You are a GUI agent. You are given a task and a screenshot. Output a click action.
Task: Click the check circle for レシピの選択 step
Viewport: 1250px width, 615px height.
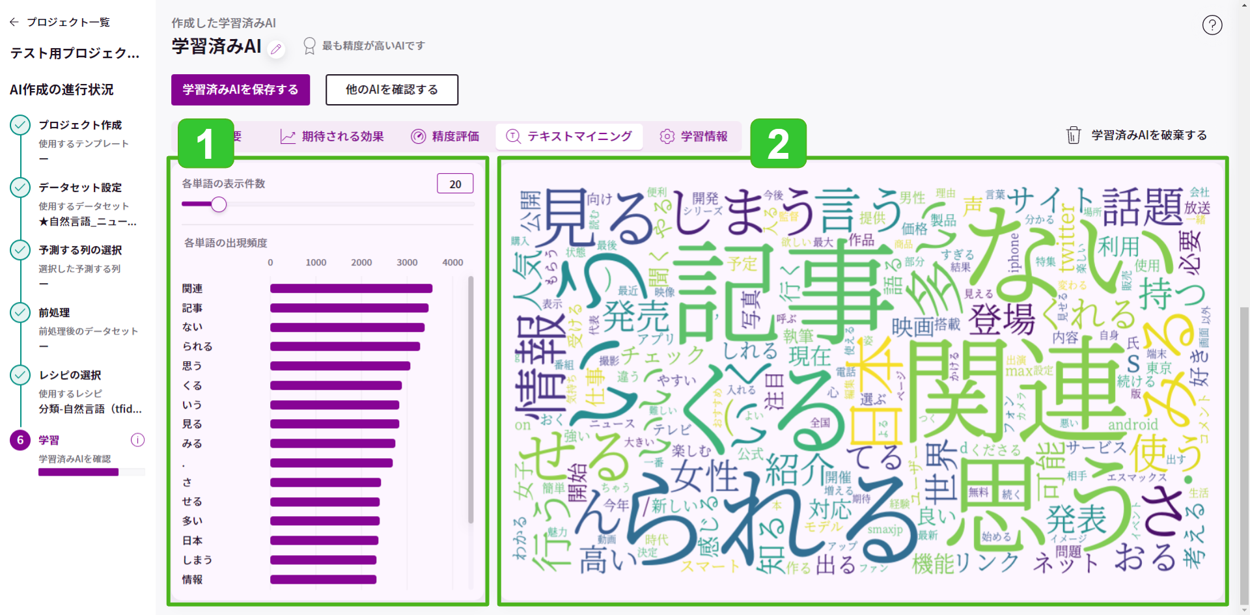[20, 375]
